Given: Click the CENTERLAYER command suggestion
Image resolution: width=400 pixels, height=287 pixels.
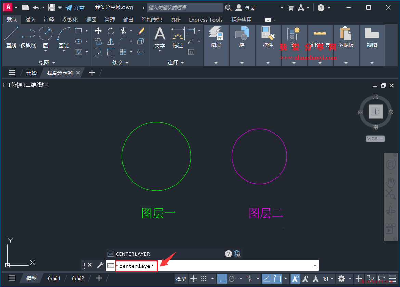Looking at the screenshot, I should point(133,254).
